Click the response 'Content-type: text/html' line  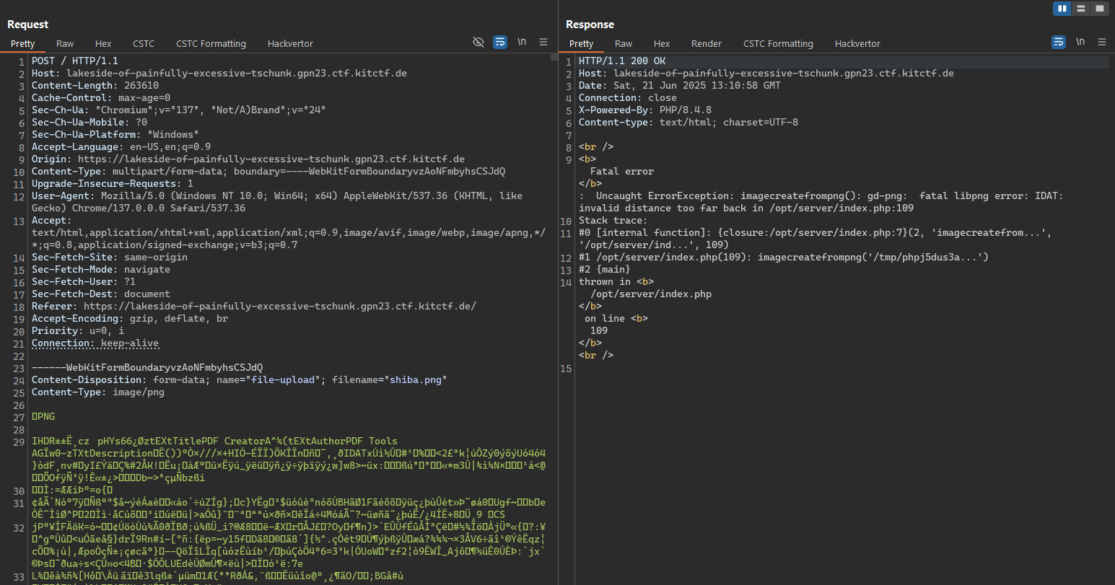click(x=688, y=122)
